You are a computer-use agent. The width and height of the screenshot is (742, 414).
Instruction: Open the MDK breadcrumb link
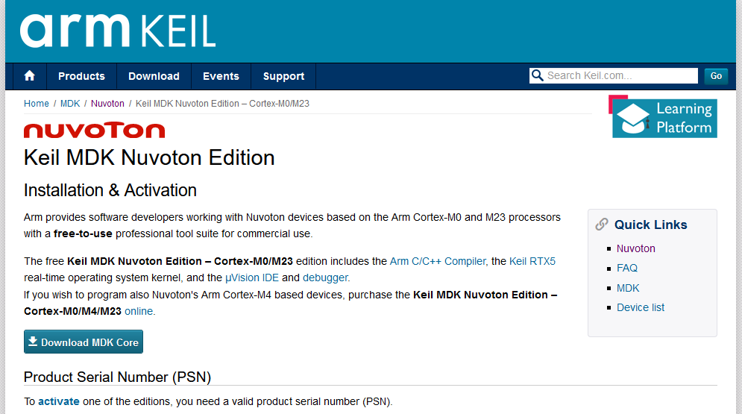coord(70,104)
